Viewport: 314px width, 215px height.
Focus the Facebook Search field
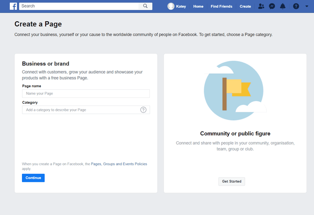(79, 6)
